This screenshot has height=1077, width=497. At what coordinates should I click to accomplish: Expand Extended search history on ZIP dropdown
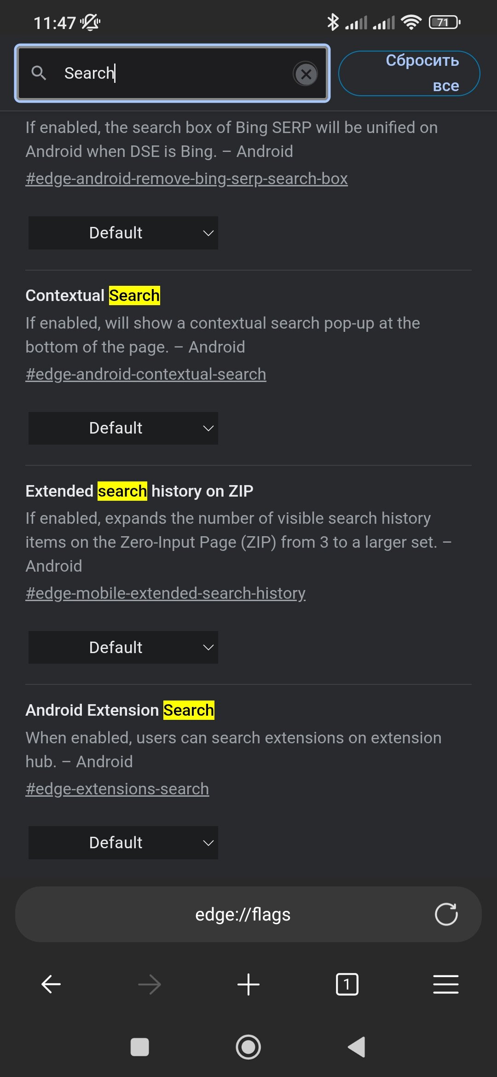click(123, 647)
